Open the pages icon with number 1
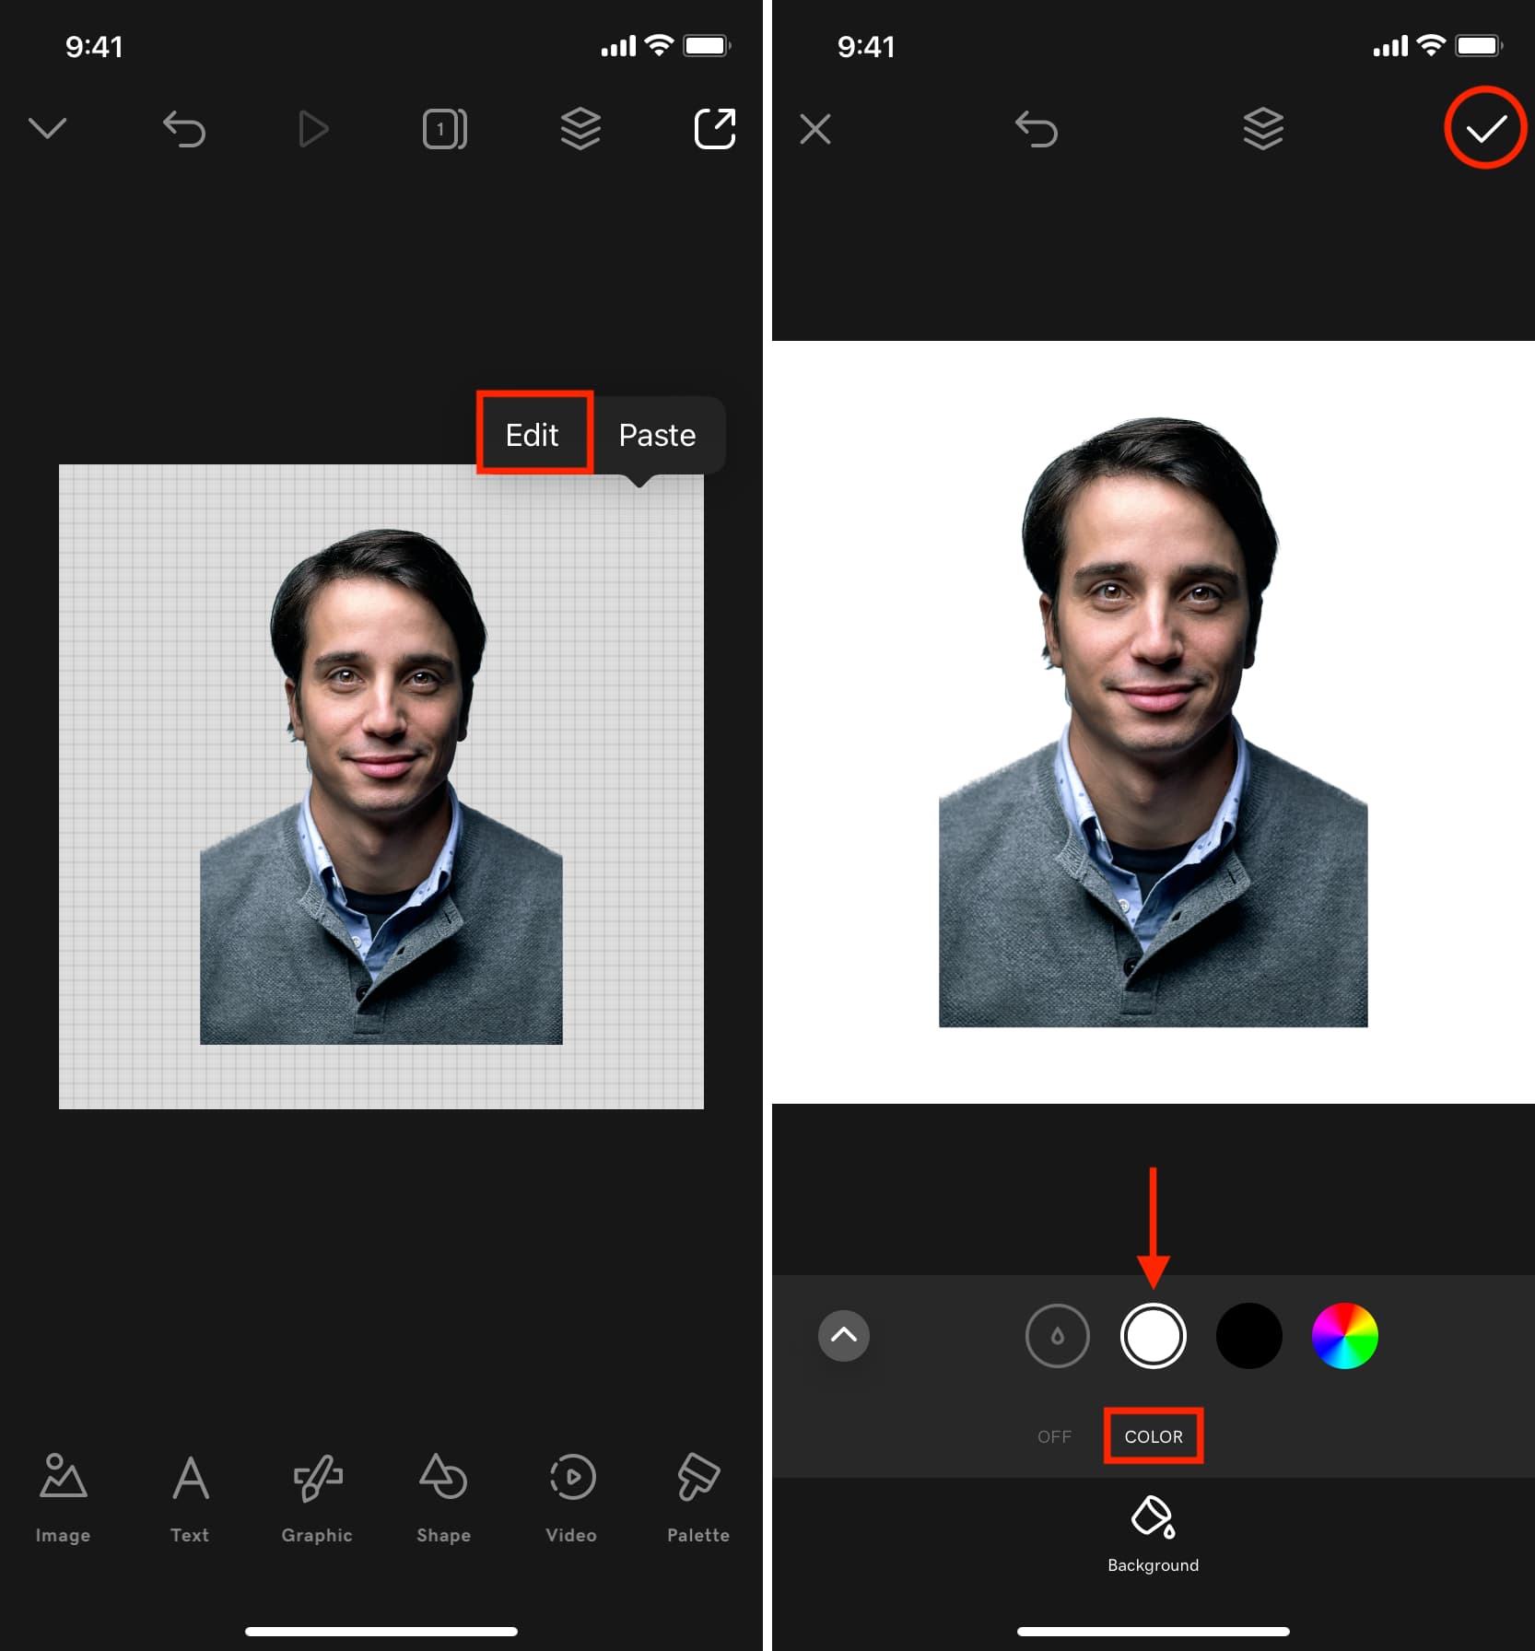This screenshot has width=1535, height=1651. [x=445, y=129]
